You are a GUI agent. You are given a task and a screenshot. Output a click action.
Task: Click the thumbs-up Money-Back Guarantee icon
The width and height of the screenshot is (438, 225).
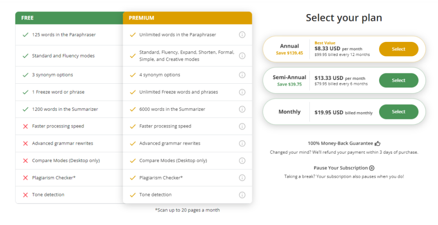(x=378, y=144)
